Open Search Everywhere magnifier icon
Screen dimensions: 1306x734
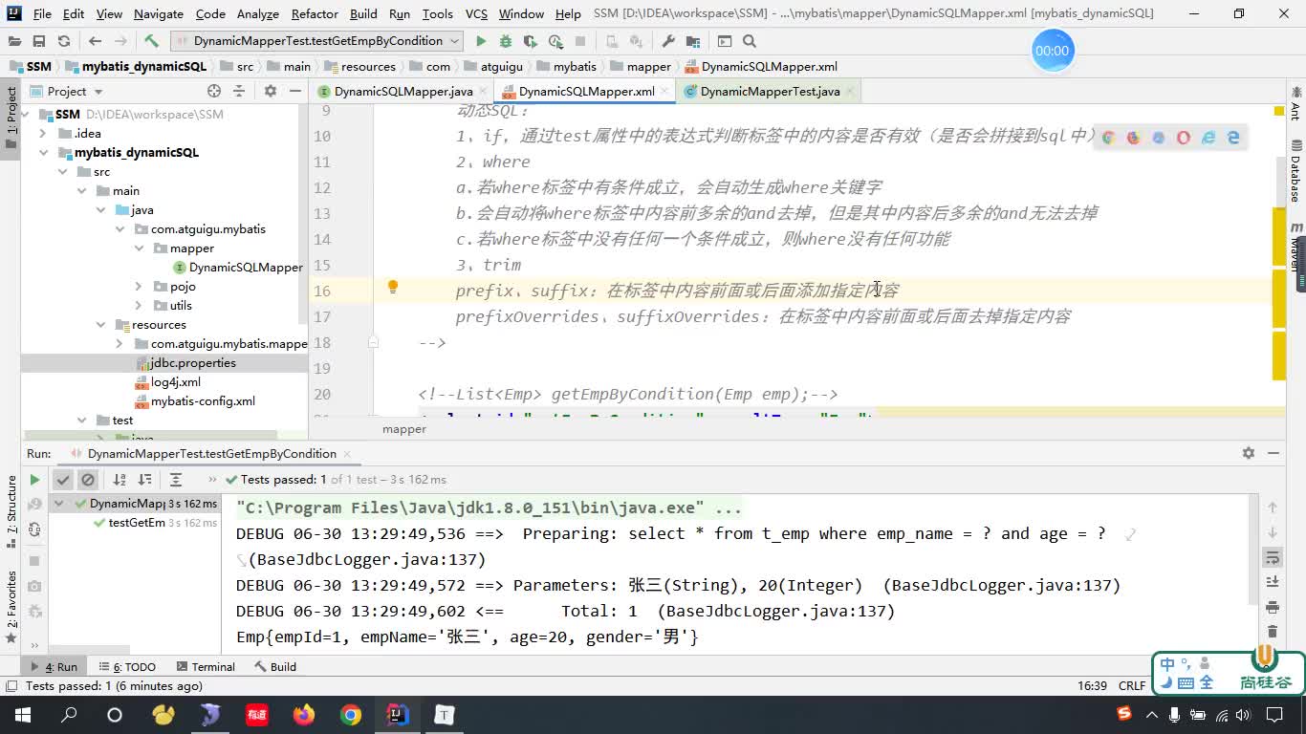coord(750,41)
